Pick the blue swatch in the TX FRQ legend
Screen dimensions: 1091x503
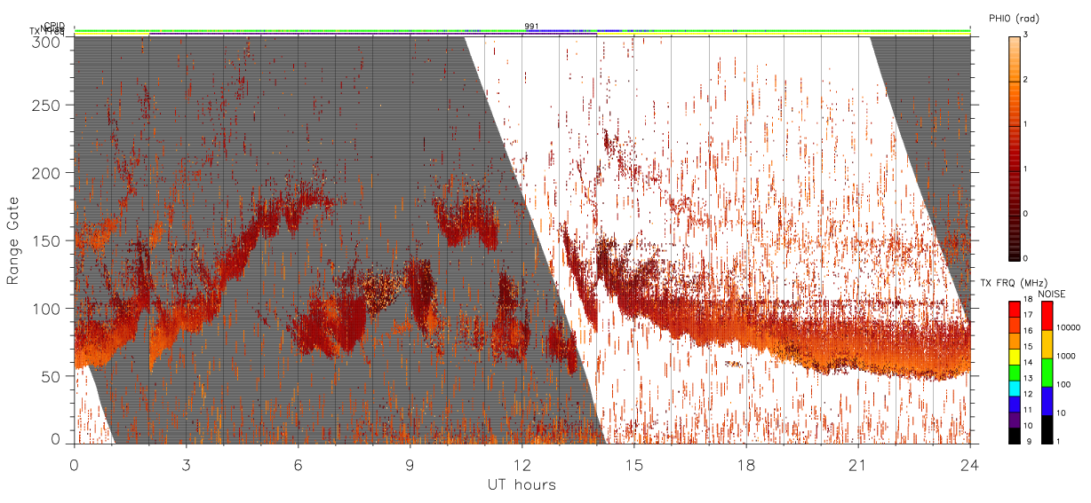(x=1015, y=405)
